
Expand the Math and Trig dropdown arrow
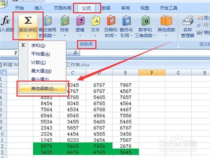point(155,36)
